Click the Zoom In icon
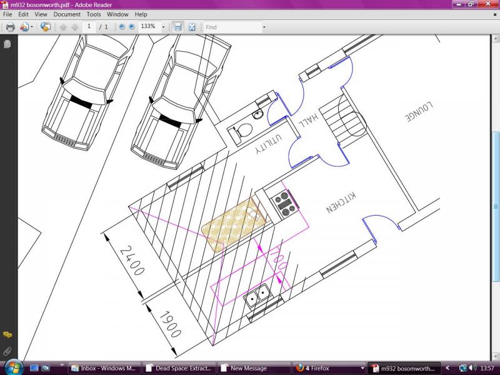Image resolution: width=500 pixels, height=375 pixels. pyautogui.click(x=131, y=27)
